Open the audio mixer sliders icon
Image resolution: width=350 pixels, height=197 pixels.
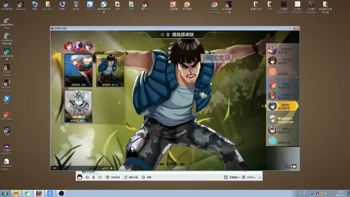pyautogui.click(x=100, y=177)
